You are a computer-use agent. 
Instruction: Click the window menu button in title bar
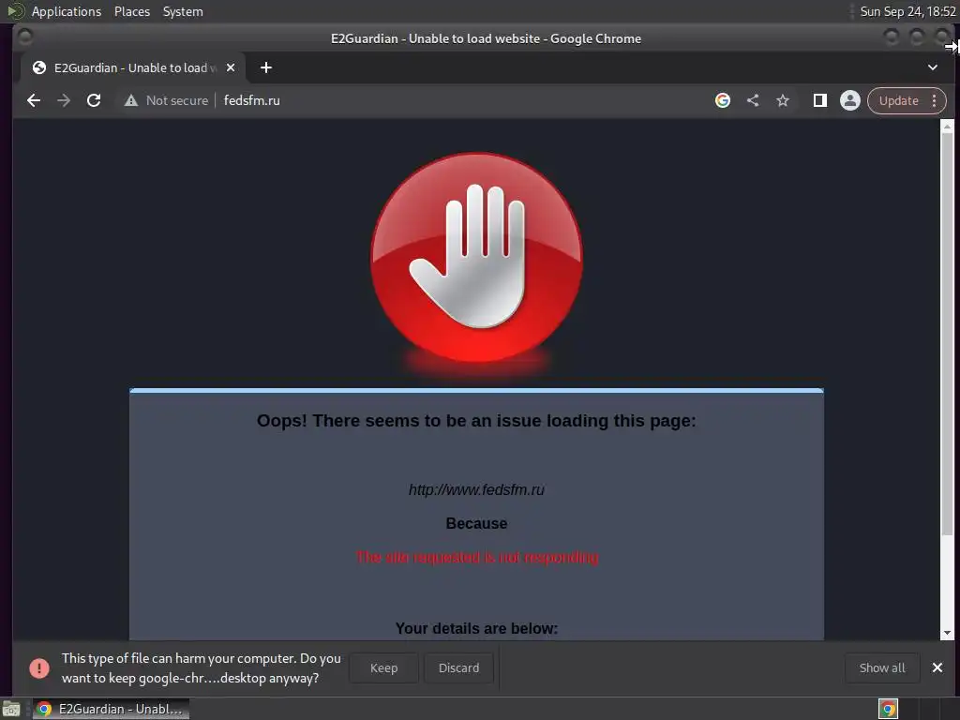[x=25, y=37]
